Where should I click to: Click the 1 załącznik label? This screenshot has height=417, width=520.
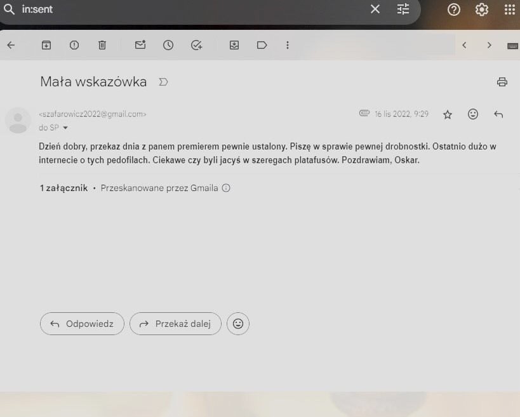click(x=63, y=188)
